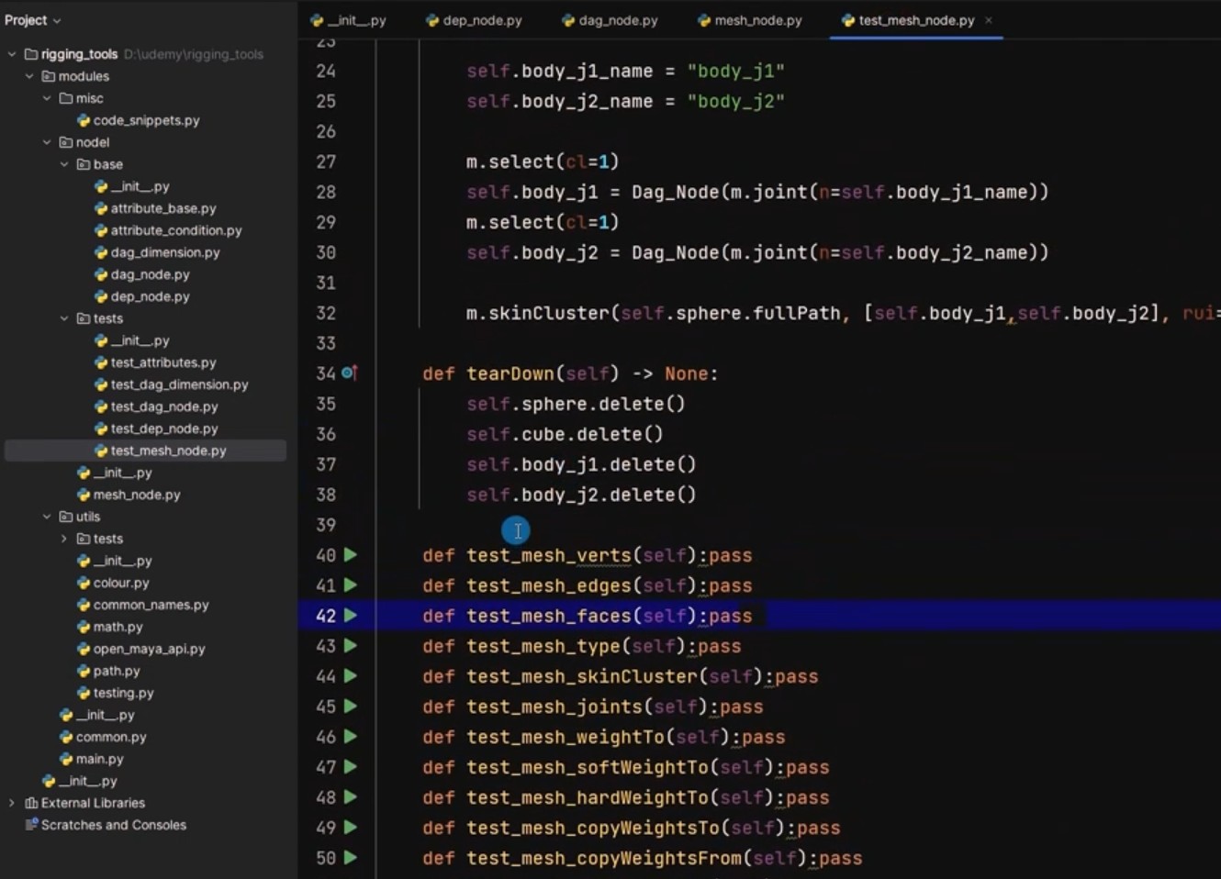Click run icon beside test_mesh_faces
Screen dimensions: 1221x879
[x=350, y=616]
